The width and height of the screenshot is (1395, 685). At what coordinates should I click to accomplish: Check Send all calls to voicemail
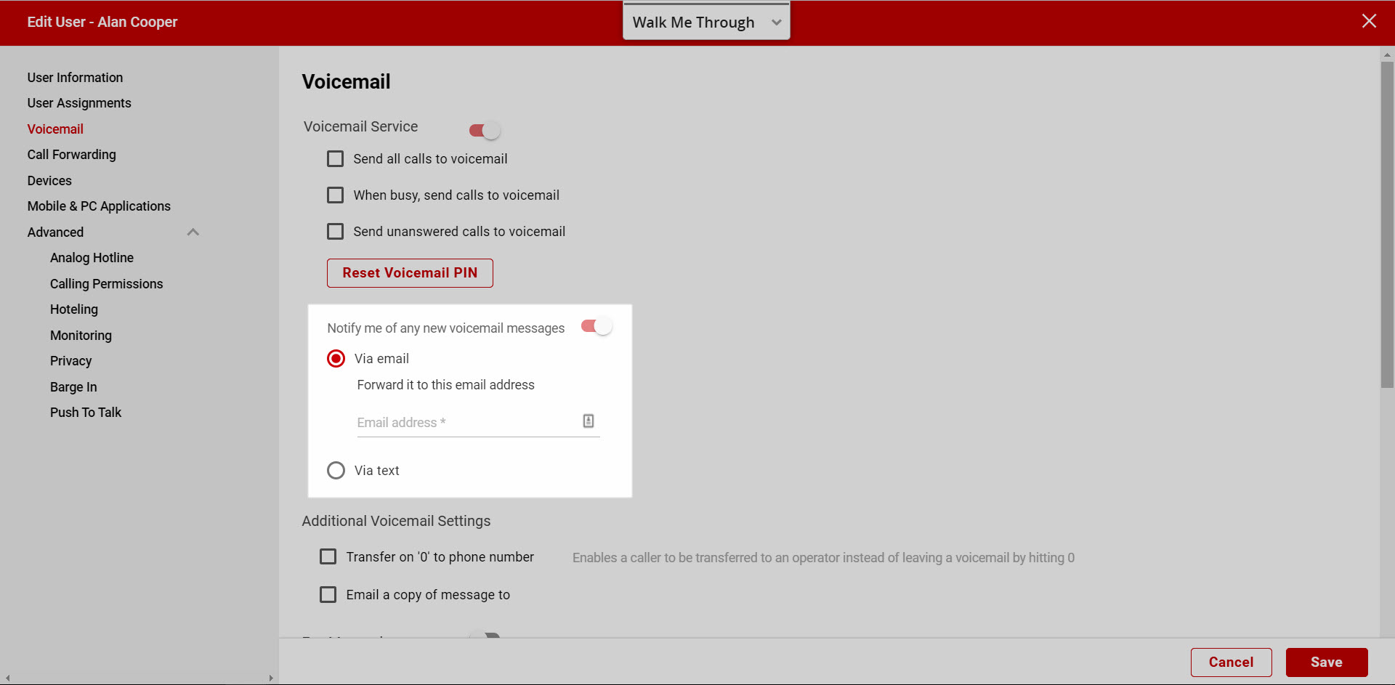pos(335,159)
